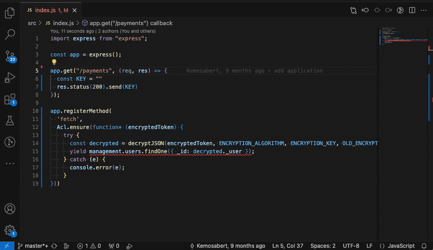This screenshot has width=433, height=250.
Task: Click the src folder in breadcrumb
Action: click(32, 23)
